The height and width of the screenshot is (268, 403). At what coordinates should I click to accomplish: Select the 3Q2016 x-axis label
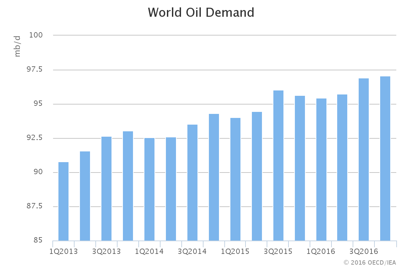click(364, 251)
